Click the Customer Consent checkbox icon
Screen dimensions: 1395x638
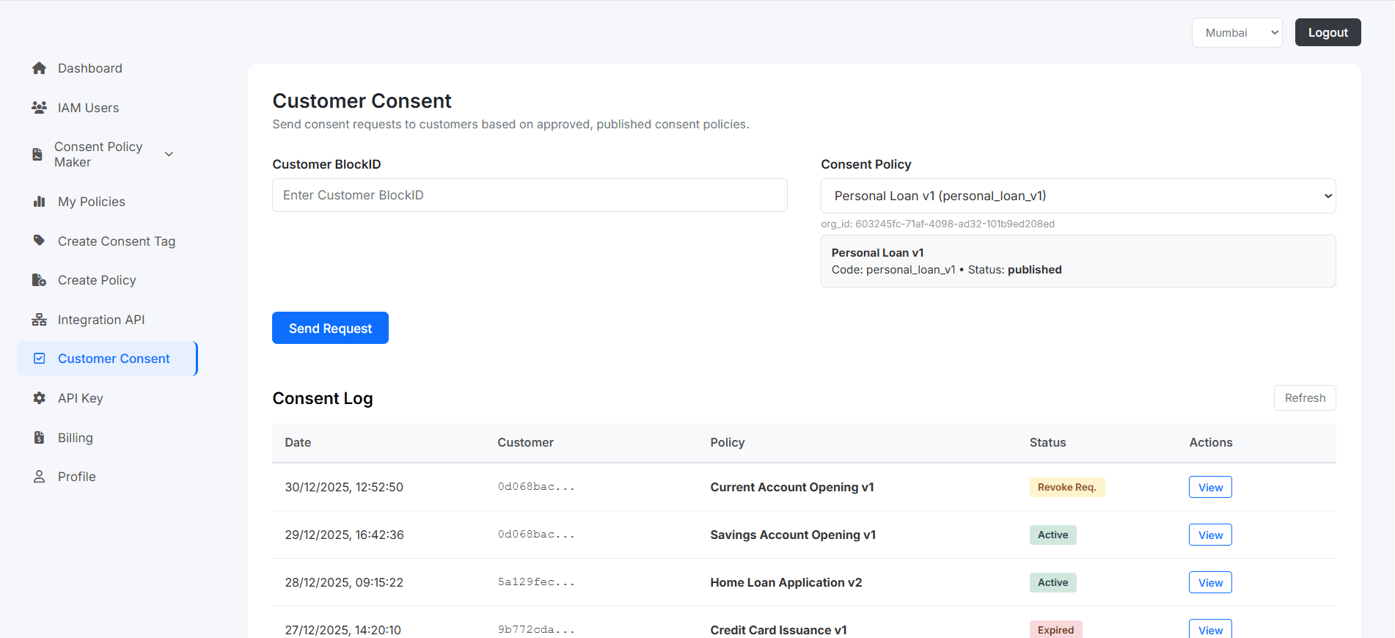[x=40, y=359]
